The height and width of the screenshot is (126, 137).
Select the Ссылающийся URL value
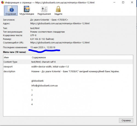pos(60,43)
